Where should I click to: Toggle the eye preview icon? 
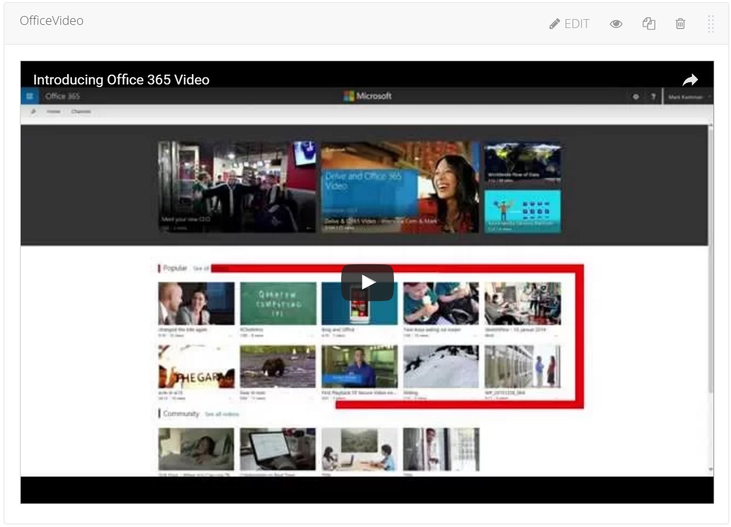coord(616,24)
